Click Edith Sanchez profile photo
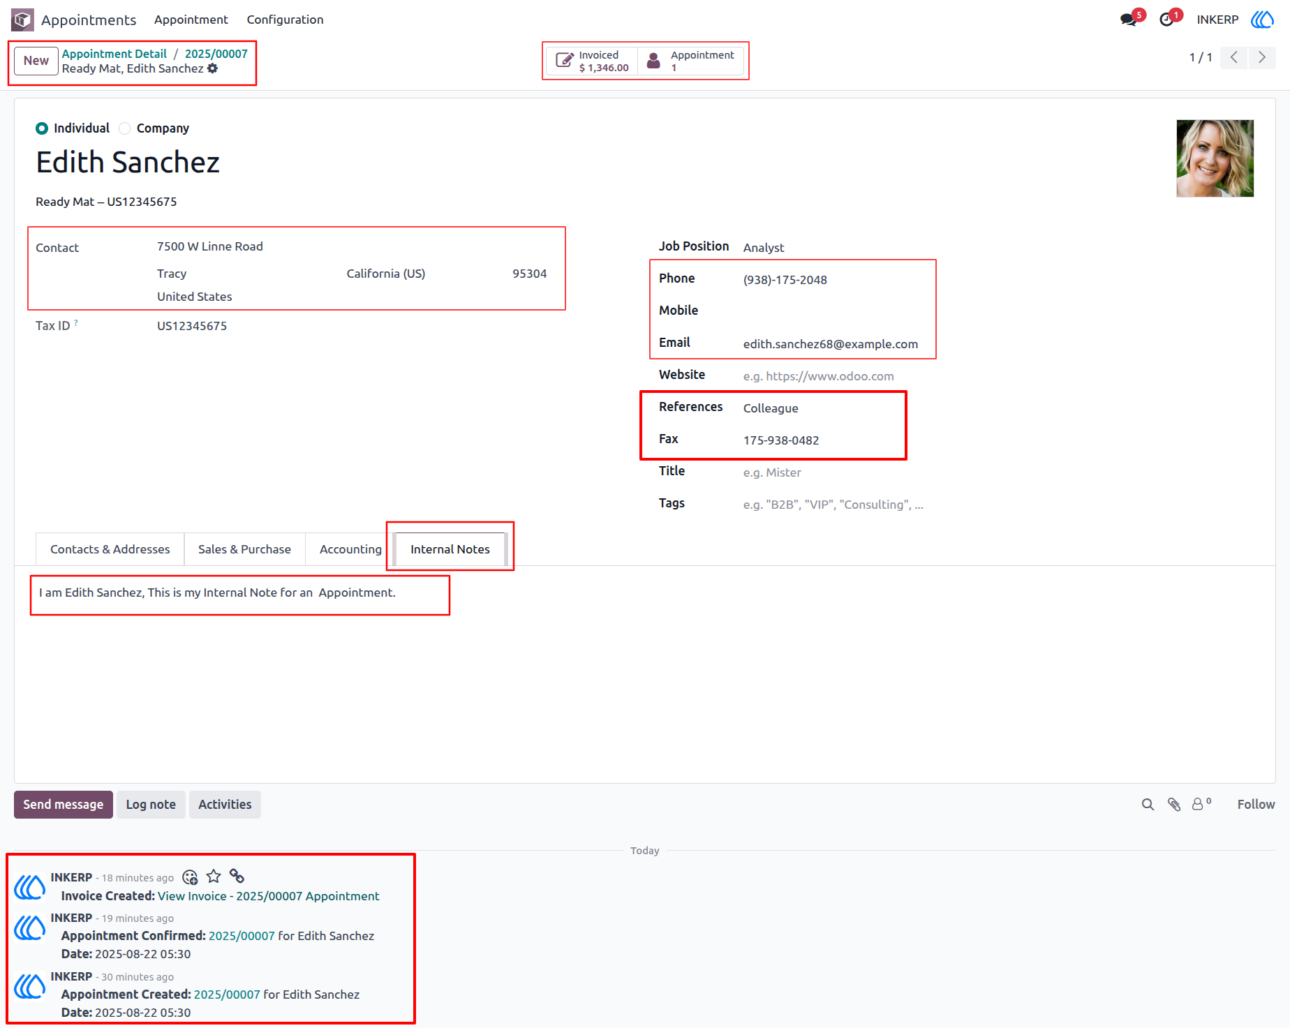Screen dimensions: 1290x1028 [x=1215, y=158]
